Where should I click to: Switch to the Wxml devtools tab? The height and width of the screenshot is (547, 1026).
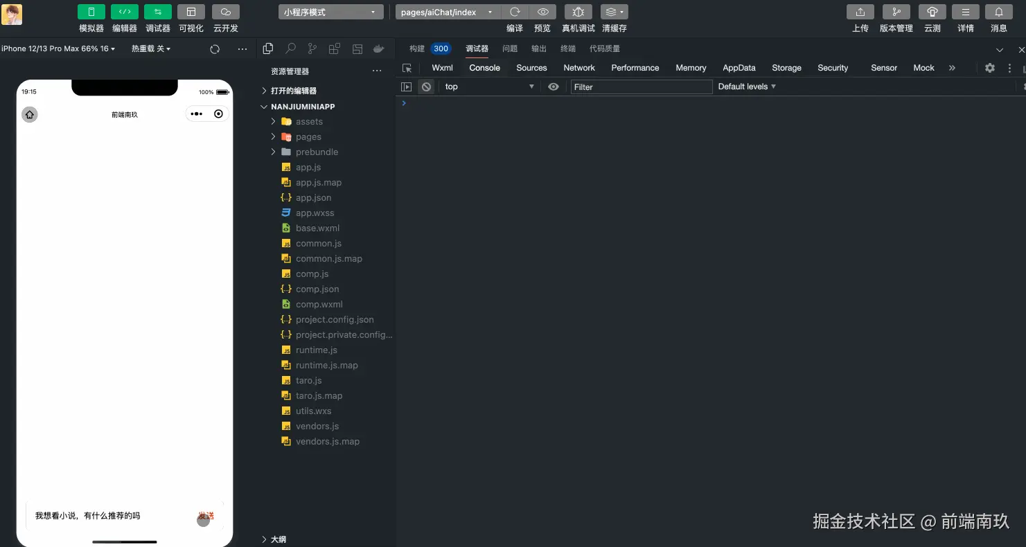(x=442, y=68)
